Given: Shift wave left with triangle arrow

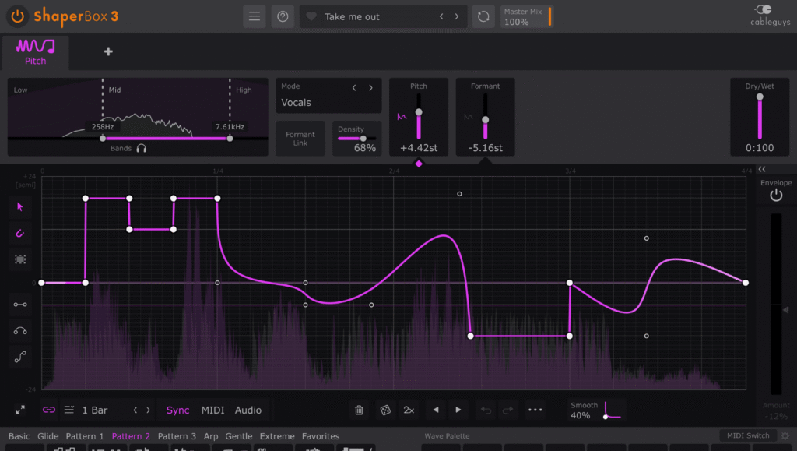Looking at the screenshot, I should pyautogui.click(x=436, y=410).
